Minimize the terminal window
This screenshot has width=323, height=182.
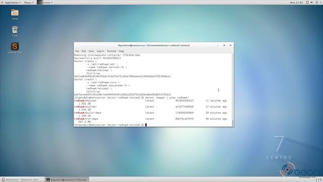[218, 45]
